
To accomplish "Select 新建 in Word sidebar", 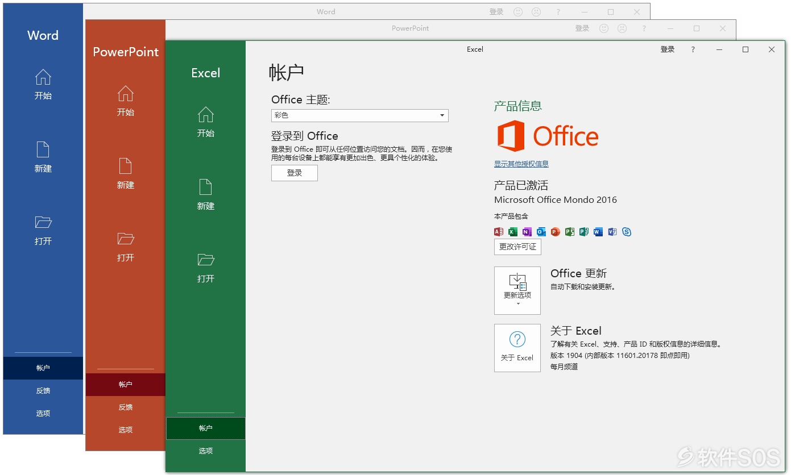I will pyautogui.click(x=43, y=157).
